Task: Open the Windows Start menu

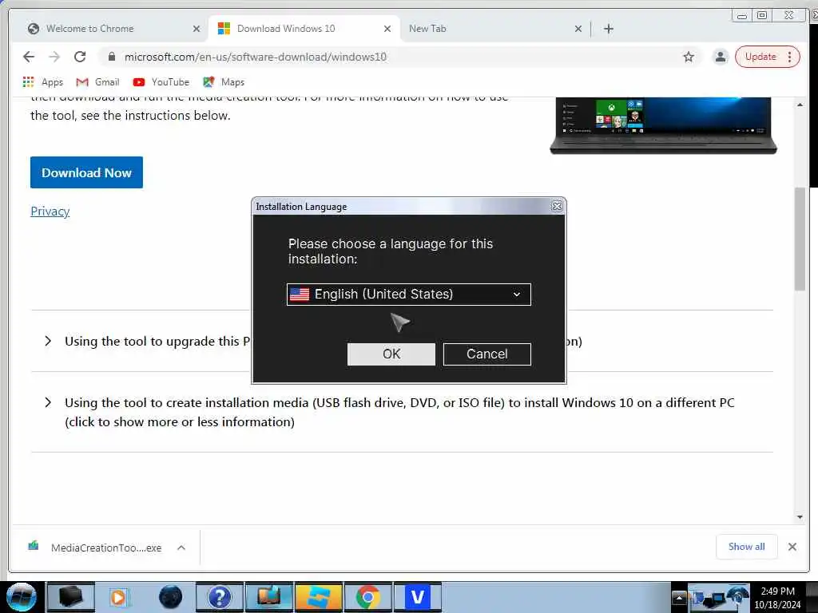Action: [x=21, y=597]
